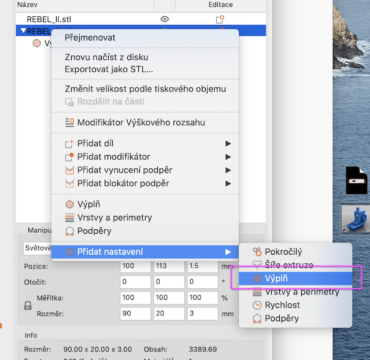
Task: Collapse the selected REBEL object tree
Action: point(23,31)
